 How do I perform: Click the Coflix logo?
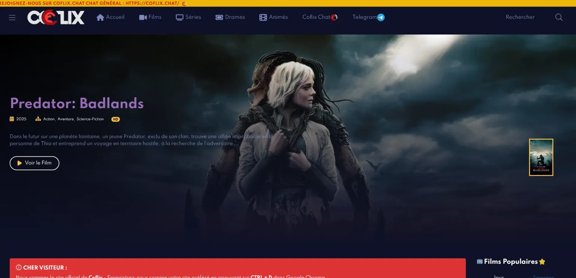[56, 17]
